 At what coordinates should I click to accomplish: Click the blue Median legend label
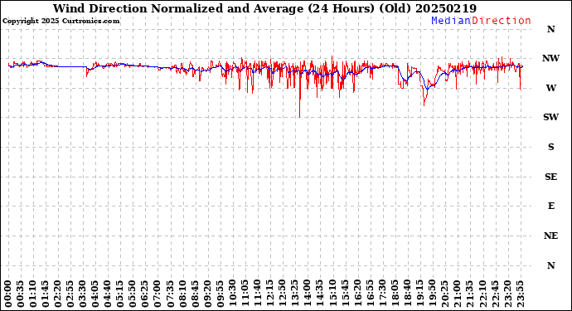tap(451, 21)
